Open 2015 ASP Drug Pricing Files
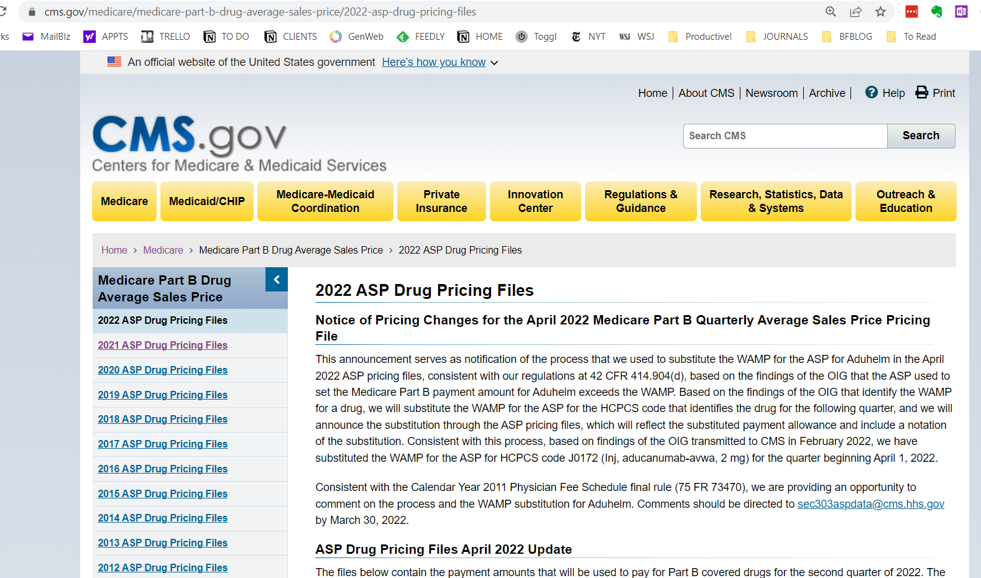 coord(162,493)
